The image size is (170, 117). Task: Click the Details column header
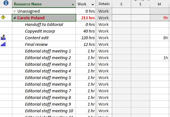tap(104, 4)
